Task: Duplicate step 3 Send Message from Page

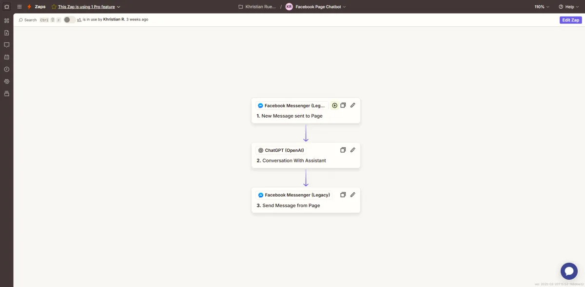Action: tap(343, 195)
